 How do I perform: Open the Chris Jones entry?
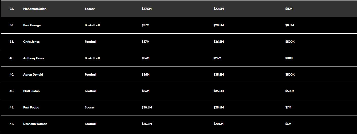[31, 42]
